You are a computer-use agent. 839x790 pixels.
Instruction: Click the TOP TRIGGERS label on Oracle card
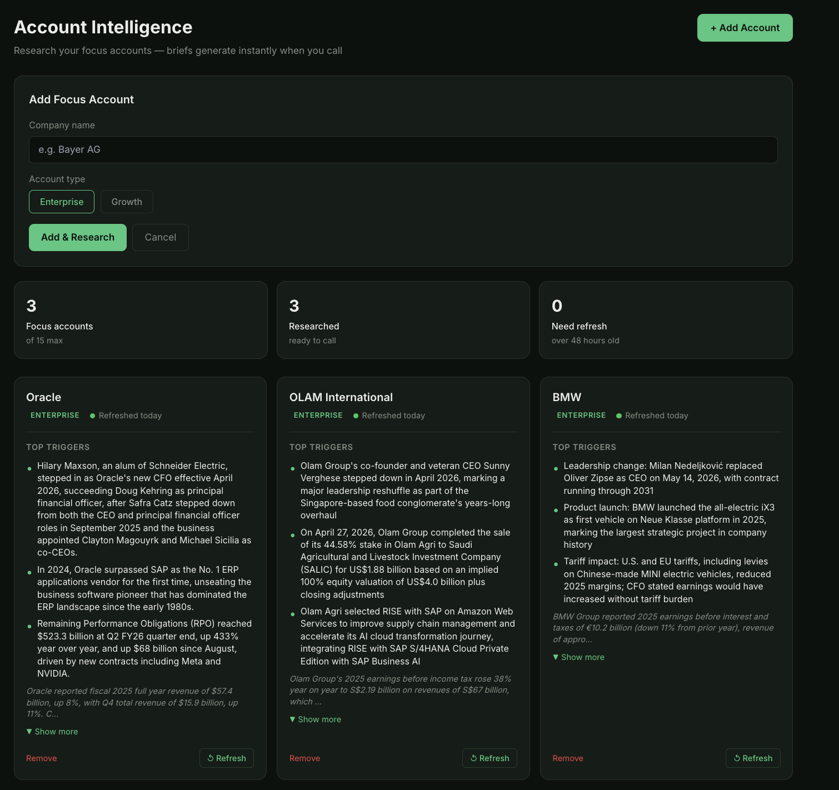(x=58, y=447)
